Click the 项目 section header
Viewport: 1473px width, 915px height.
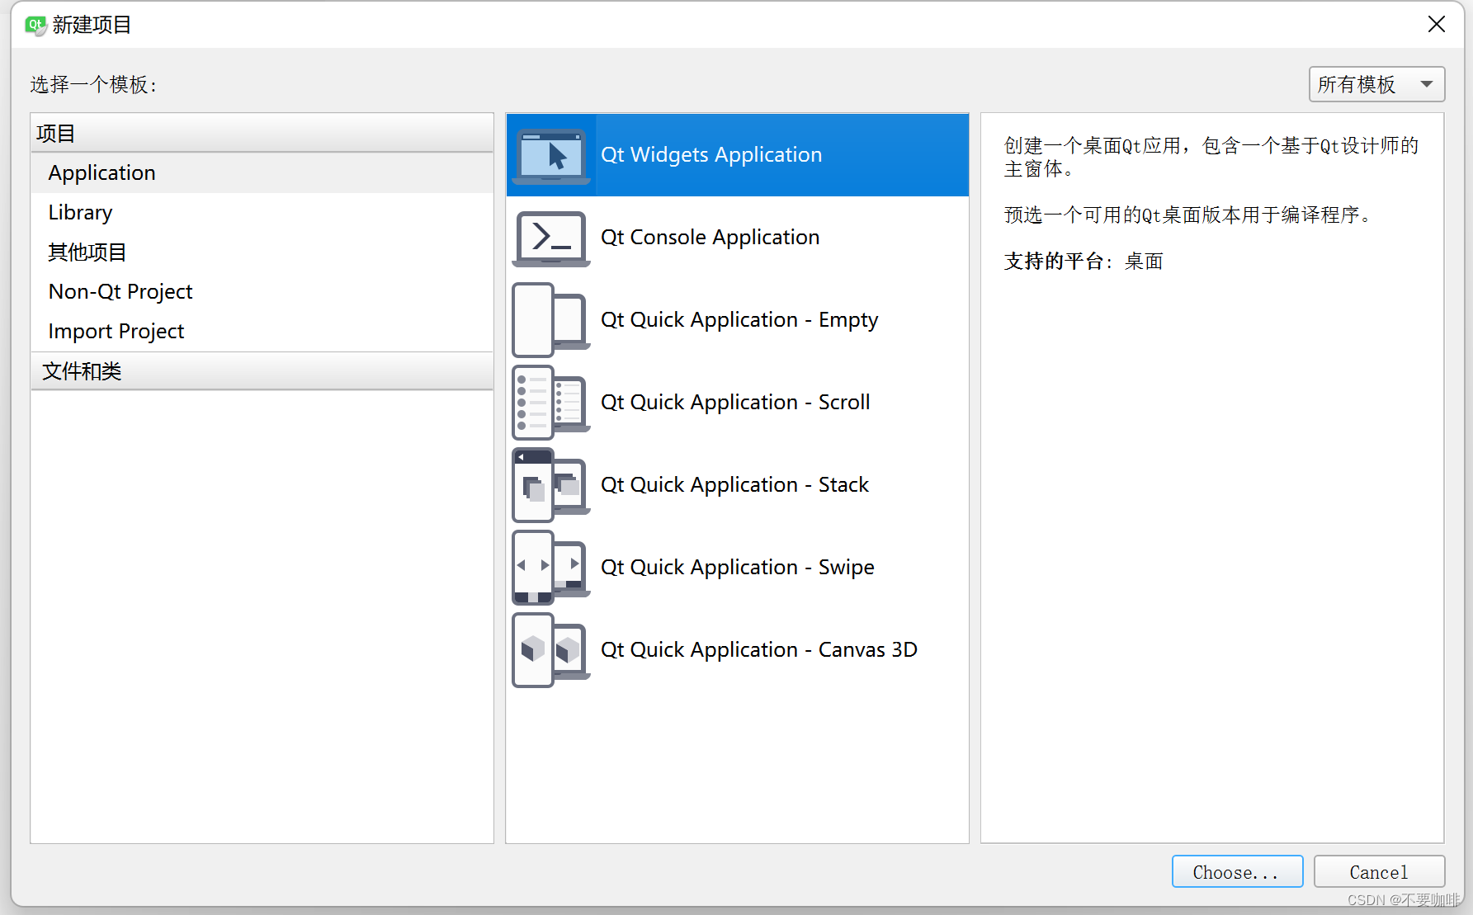pos(262,134)
